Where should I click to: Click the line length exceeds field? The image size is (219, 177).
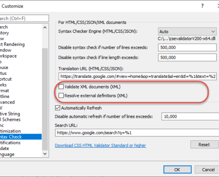click(x=187, y=58)
